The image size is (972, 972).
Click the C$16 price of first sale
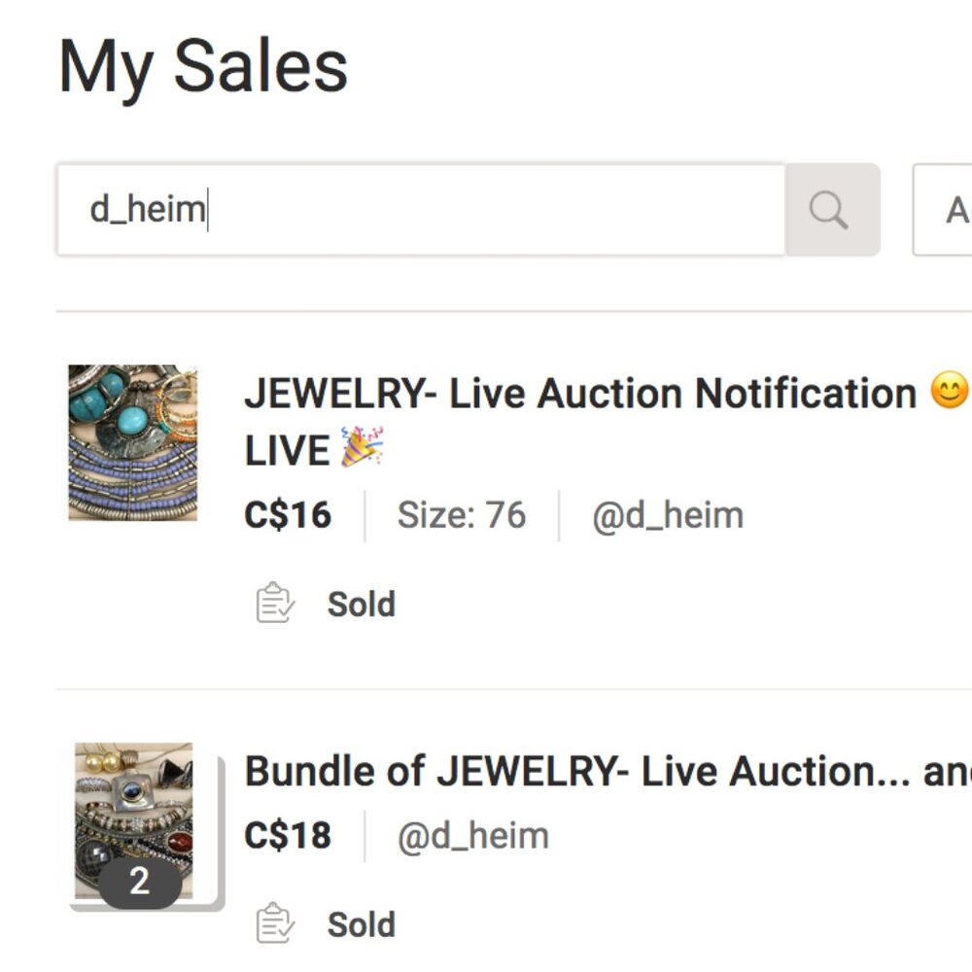click(289, 515)
